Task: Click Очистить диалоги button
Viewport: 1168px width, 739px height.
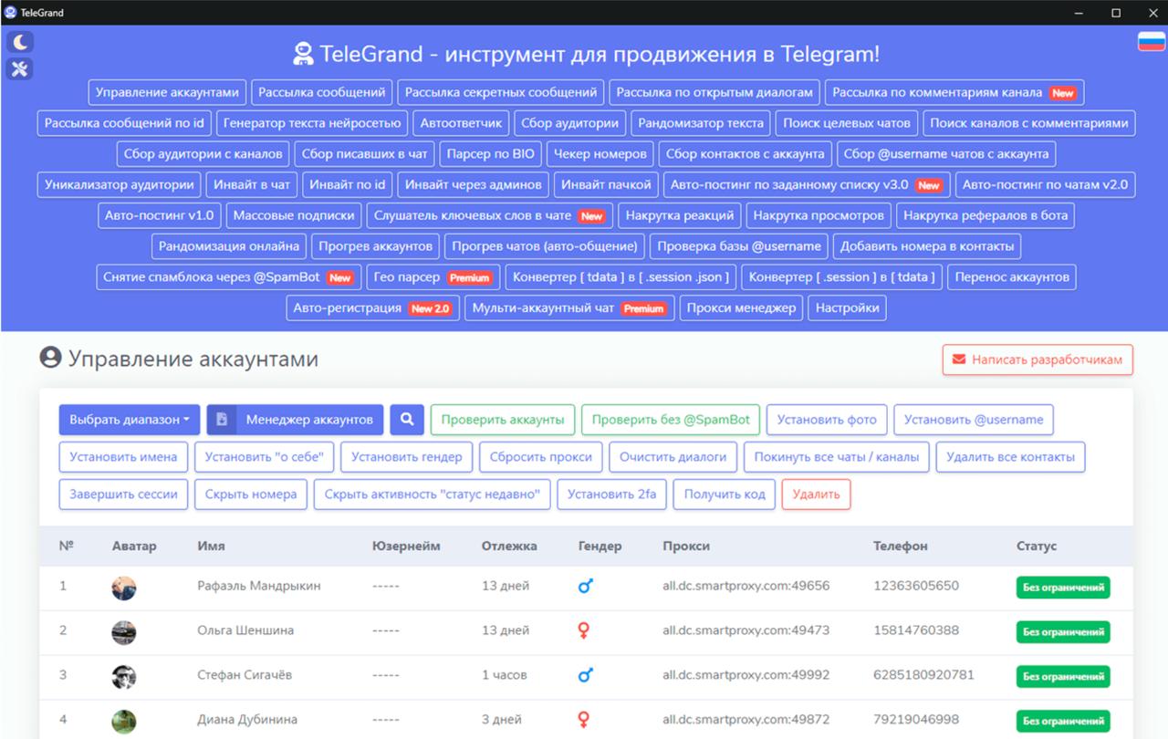Action: [x=673, y=457]
